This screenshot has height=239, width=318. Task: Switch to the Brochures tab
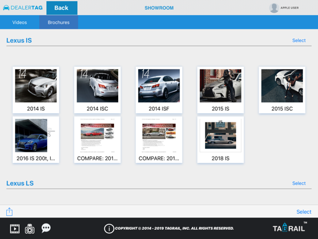point(59,23)
